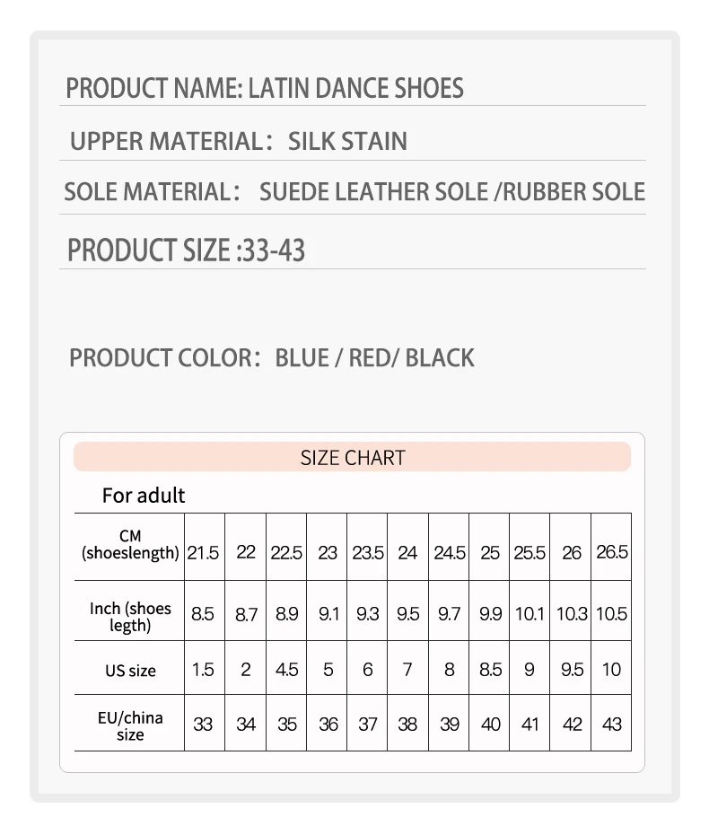Click the PRODUCT SIZE :33-43 text
The image size is (709, 817).
point(187,250)
